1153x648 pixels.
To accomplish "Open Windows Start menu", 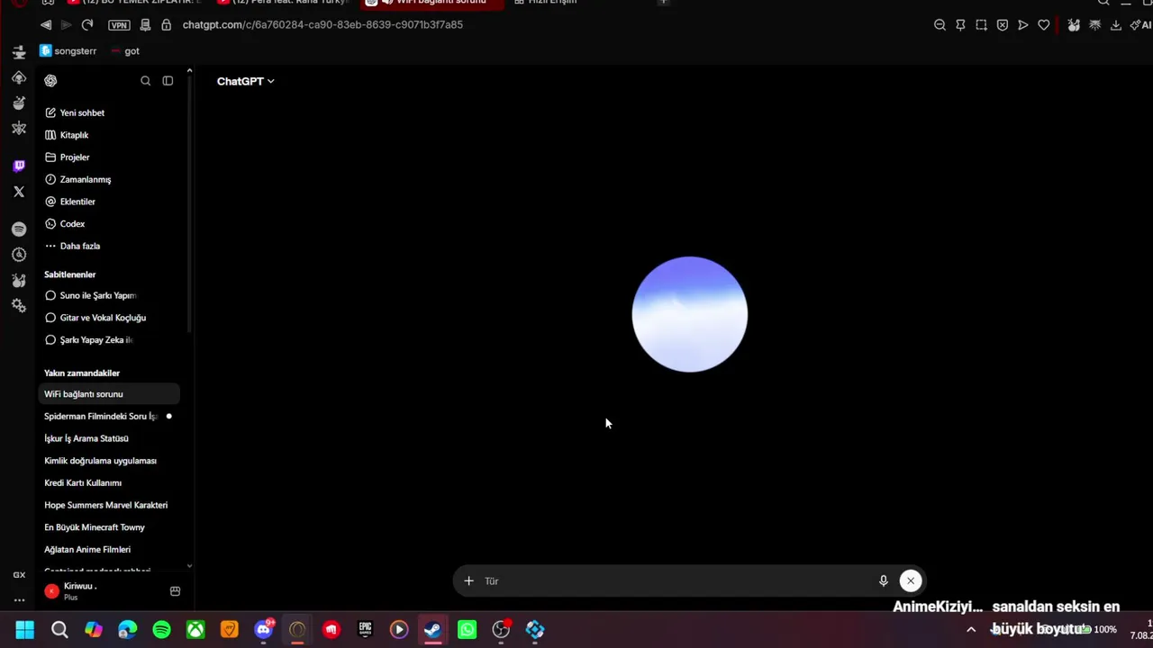I will pyautogui.click(x=25, y=630).
